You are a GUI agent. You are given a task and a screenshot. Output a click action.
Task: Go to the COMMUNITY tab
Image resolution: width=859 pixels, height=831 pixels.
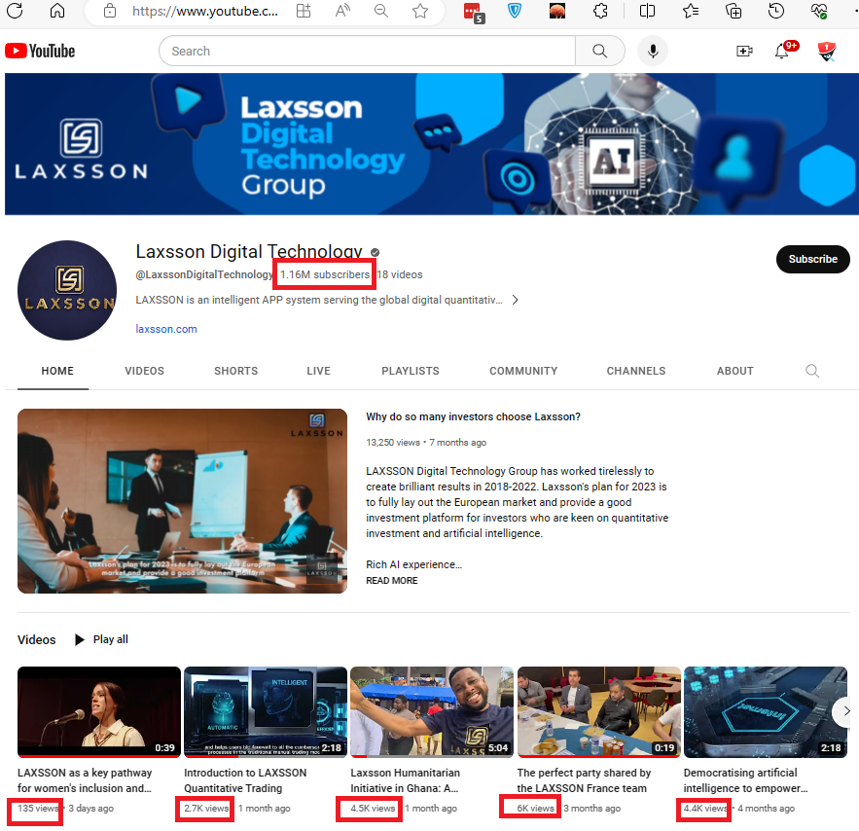pyautogui.click(x=523, y=371)
